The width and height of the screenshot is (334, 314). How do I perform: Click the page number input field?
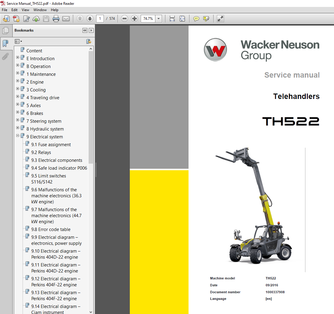100,19
